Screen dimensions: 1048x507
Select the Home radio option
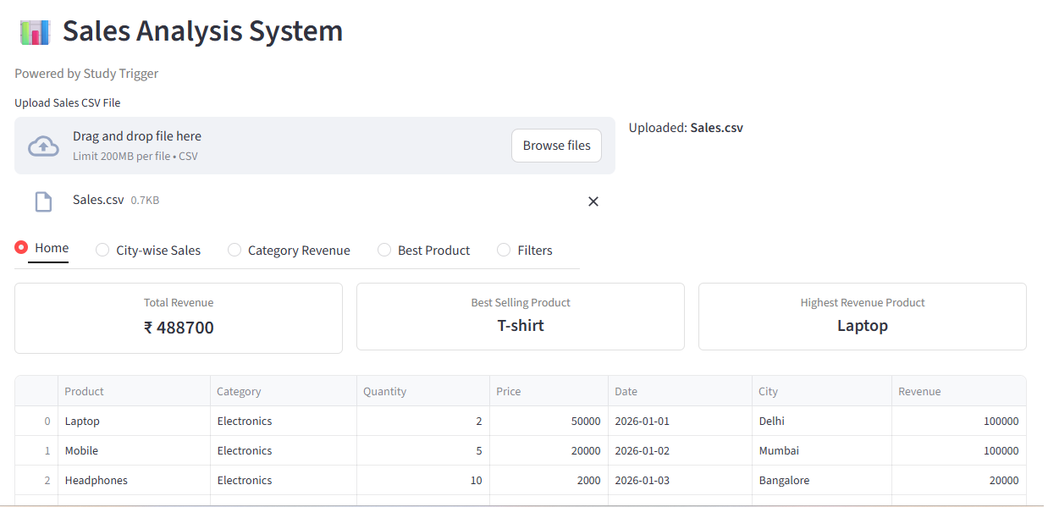point(20,247)
